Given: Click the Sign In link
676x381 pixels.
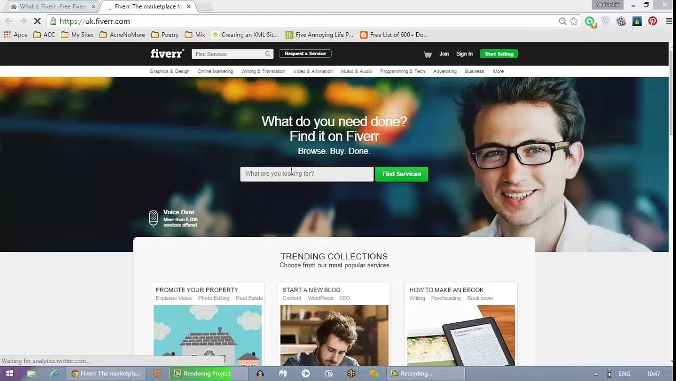Looking at the screenshot, I should click(x=464, y=54).
